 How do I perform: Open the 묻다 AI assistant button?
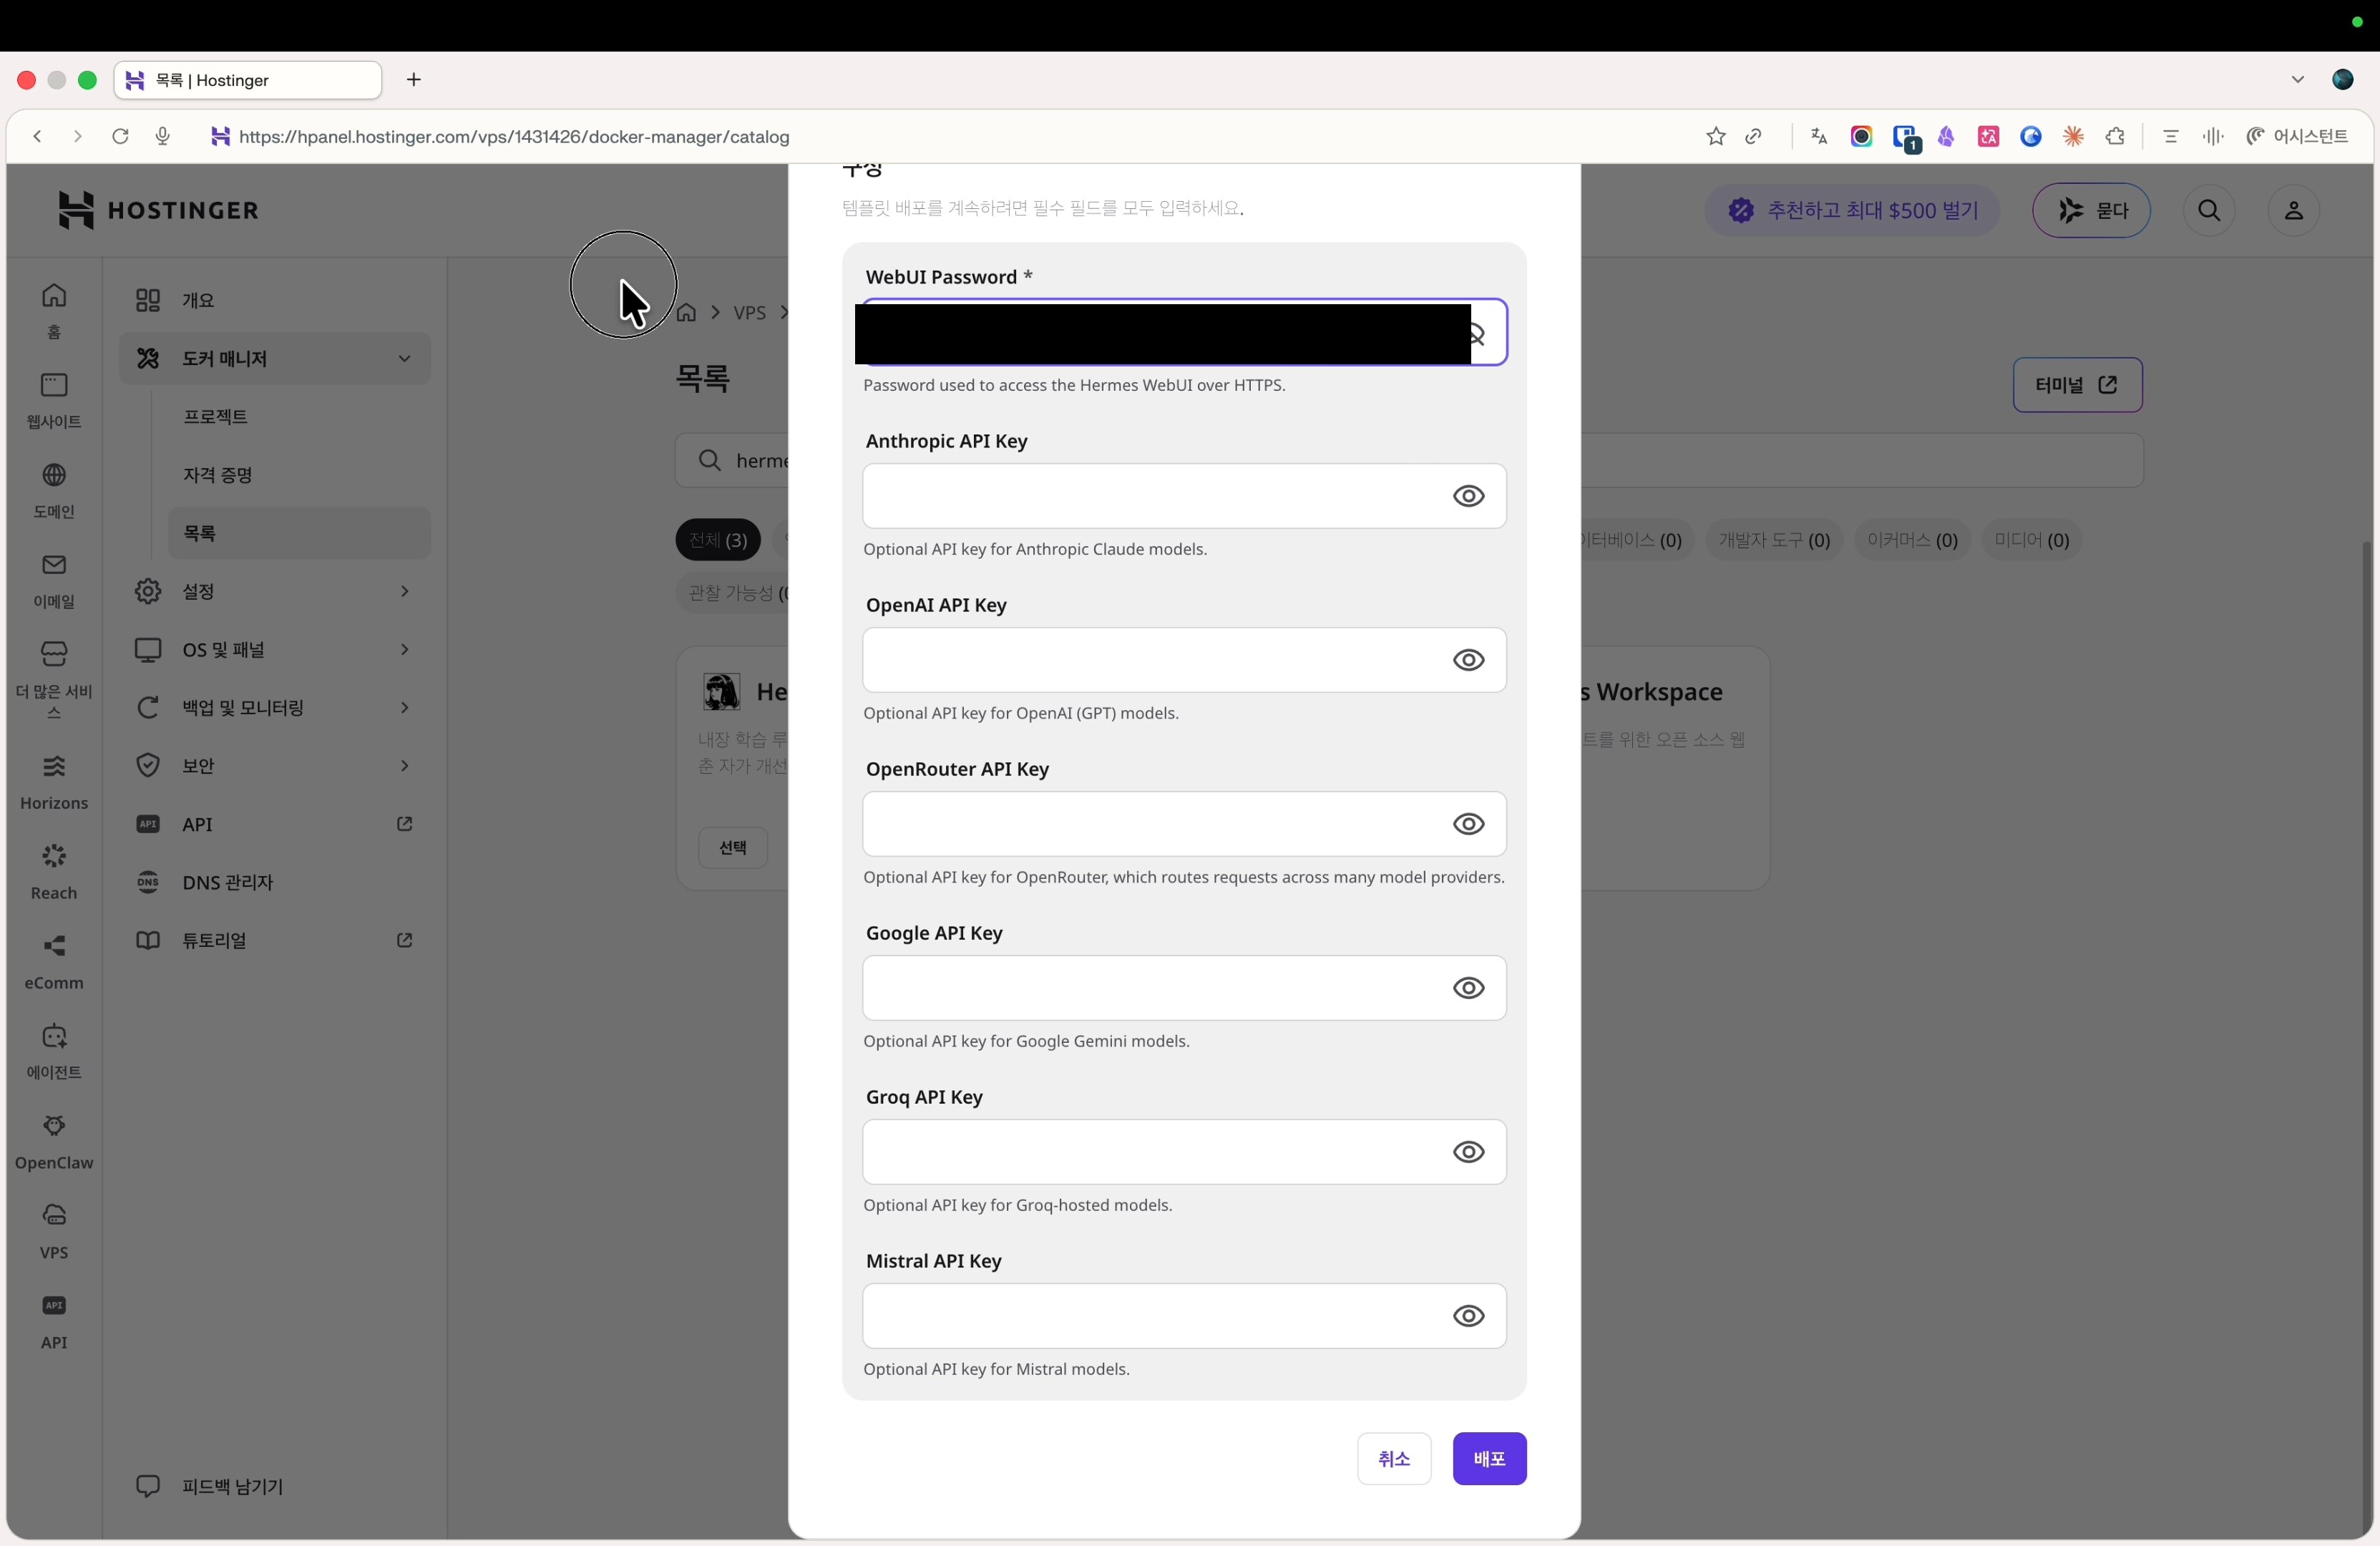coord(2091,210)
